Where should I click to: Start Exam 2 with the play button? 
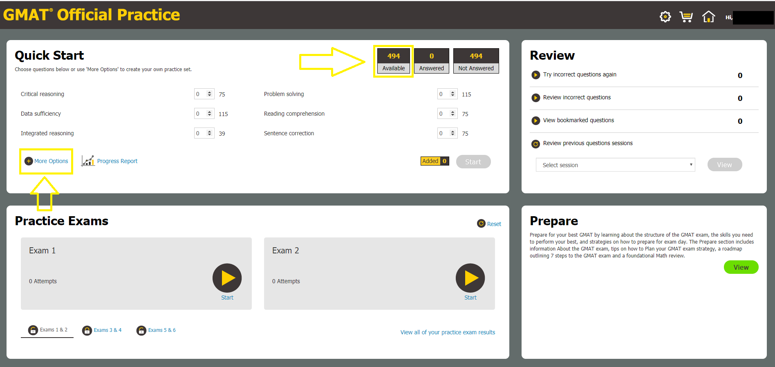[470, 278]
